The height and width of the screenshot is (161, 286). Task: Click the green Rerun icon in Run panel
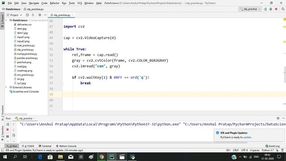point(8,124)
